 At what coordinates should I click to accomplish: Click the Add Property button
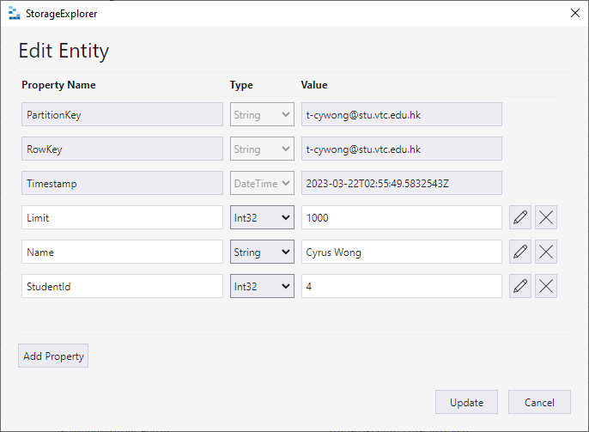(x=53, y=356)
